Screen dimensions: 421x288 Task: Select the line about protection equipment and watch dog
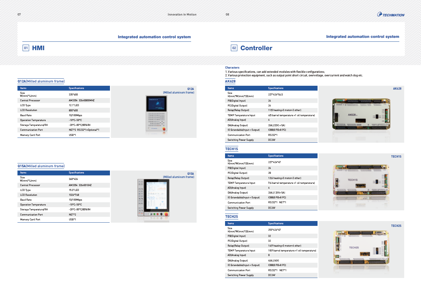coord(294,75)
